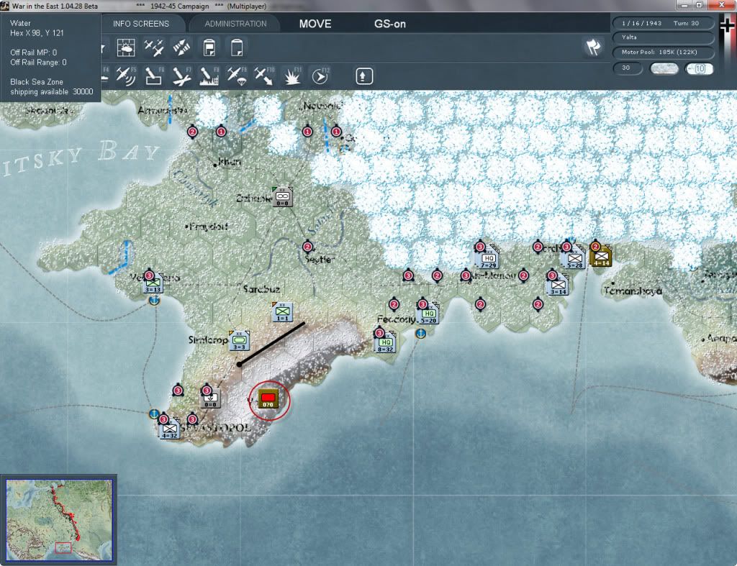The height and width of the screenshot is (566, 737).
Task: Click the Yevpatoria port anchor marker
Action: 154,300
